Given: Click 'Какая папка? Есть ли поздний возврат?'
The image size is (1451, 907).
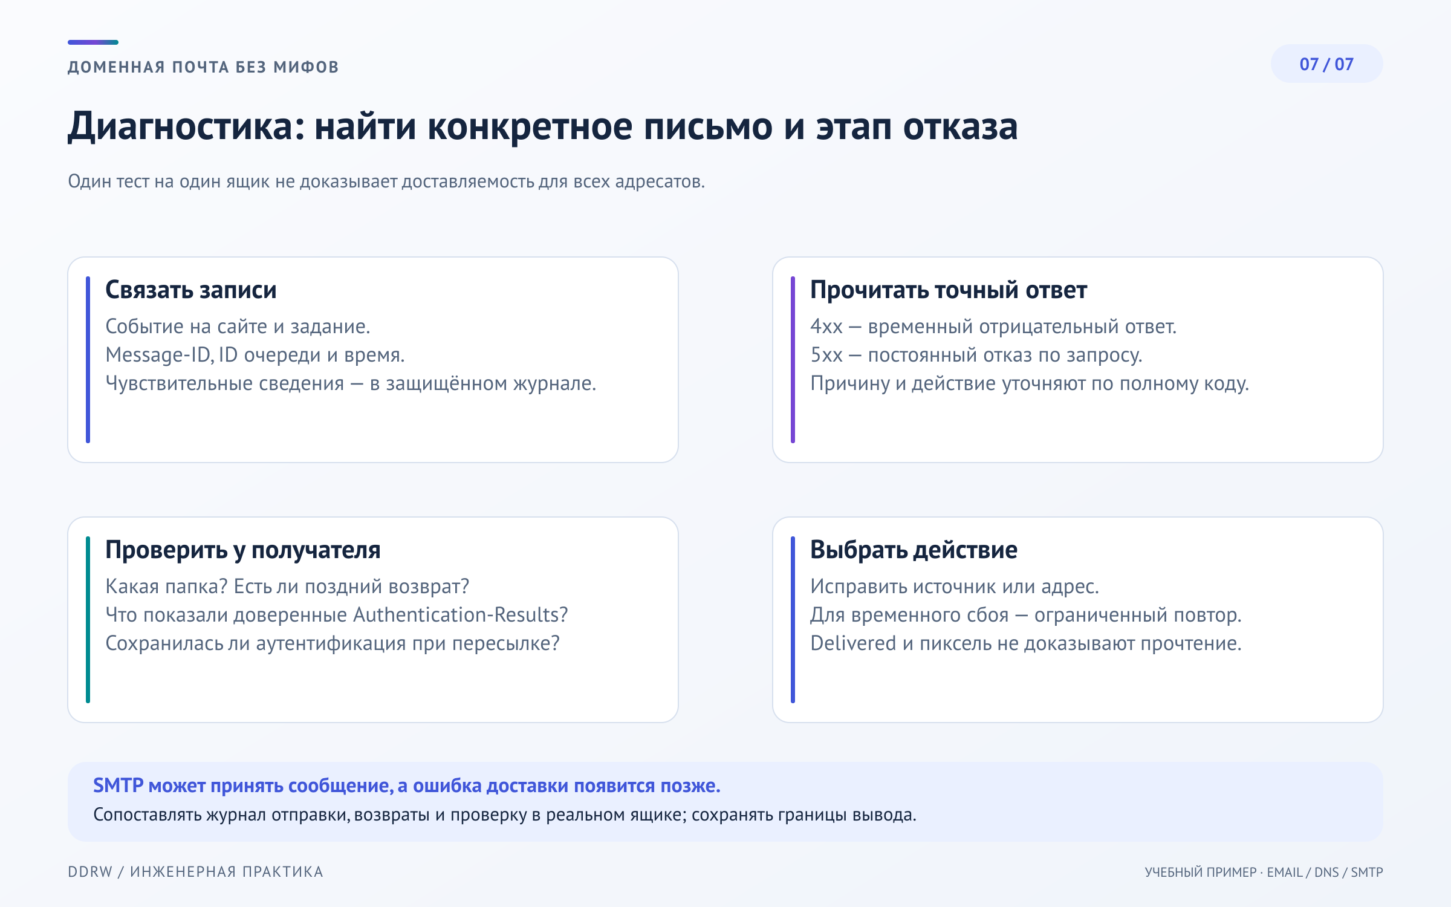Looking at the screenshot, I should click(287, 587).
